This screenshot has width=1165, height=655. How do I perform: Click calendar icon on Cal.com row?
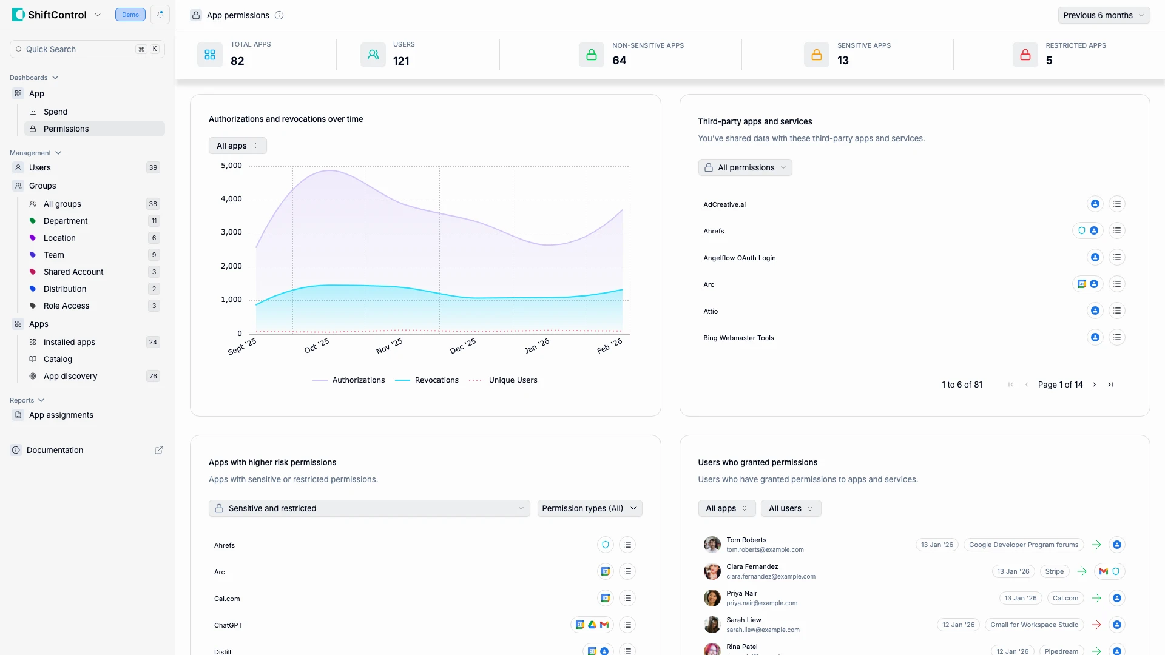(605, 598)
